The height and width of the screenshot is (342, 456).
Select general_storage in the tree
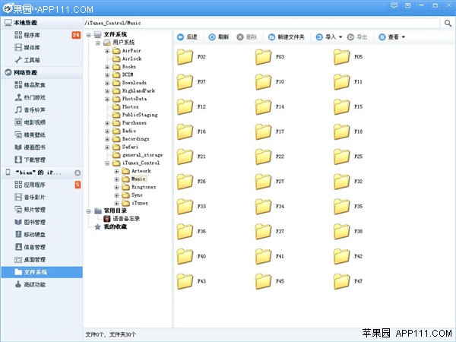tap(138, 155)
